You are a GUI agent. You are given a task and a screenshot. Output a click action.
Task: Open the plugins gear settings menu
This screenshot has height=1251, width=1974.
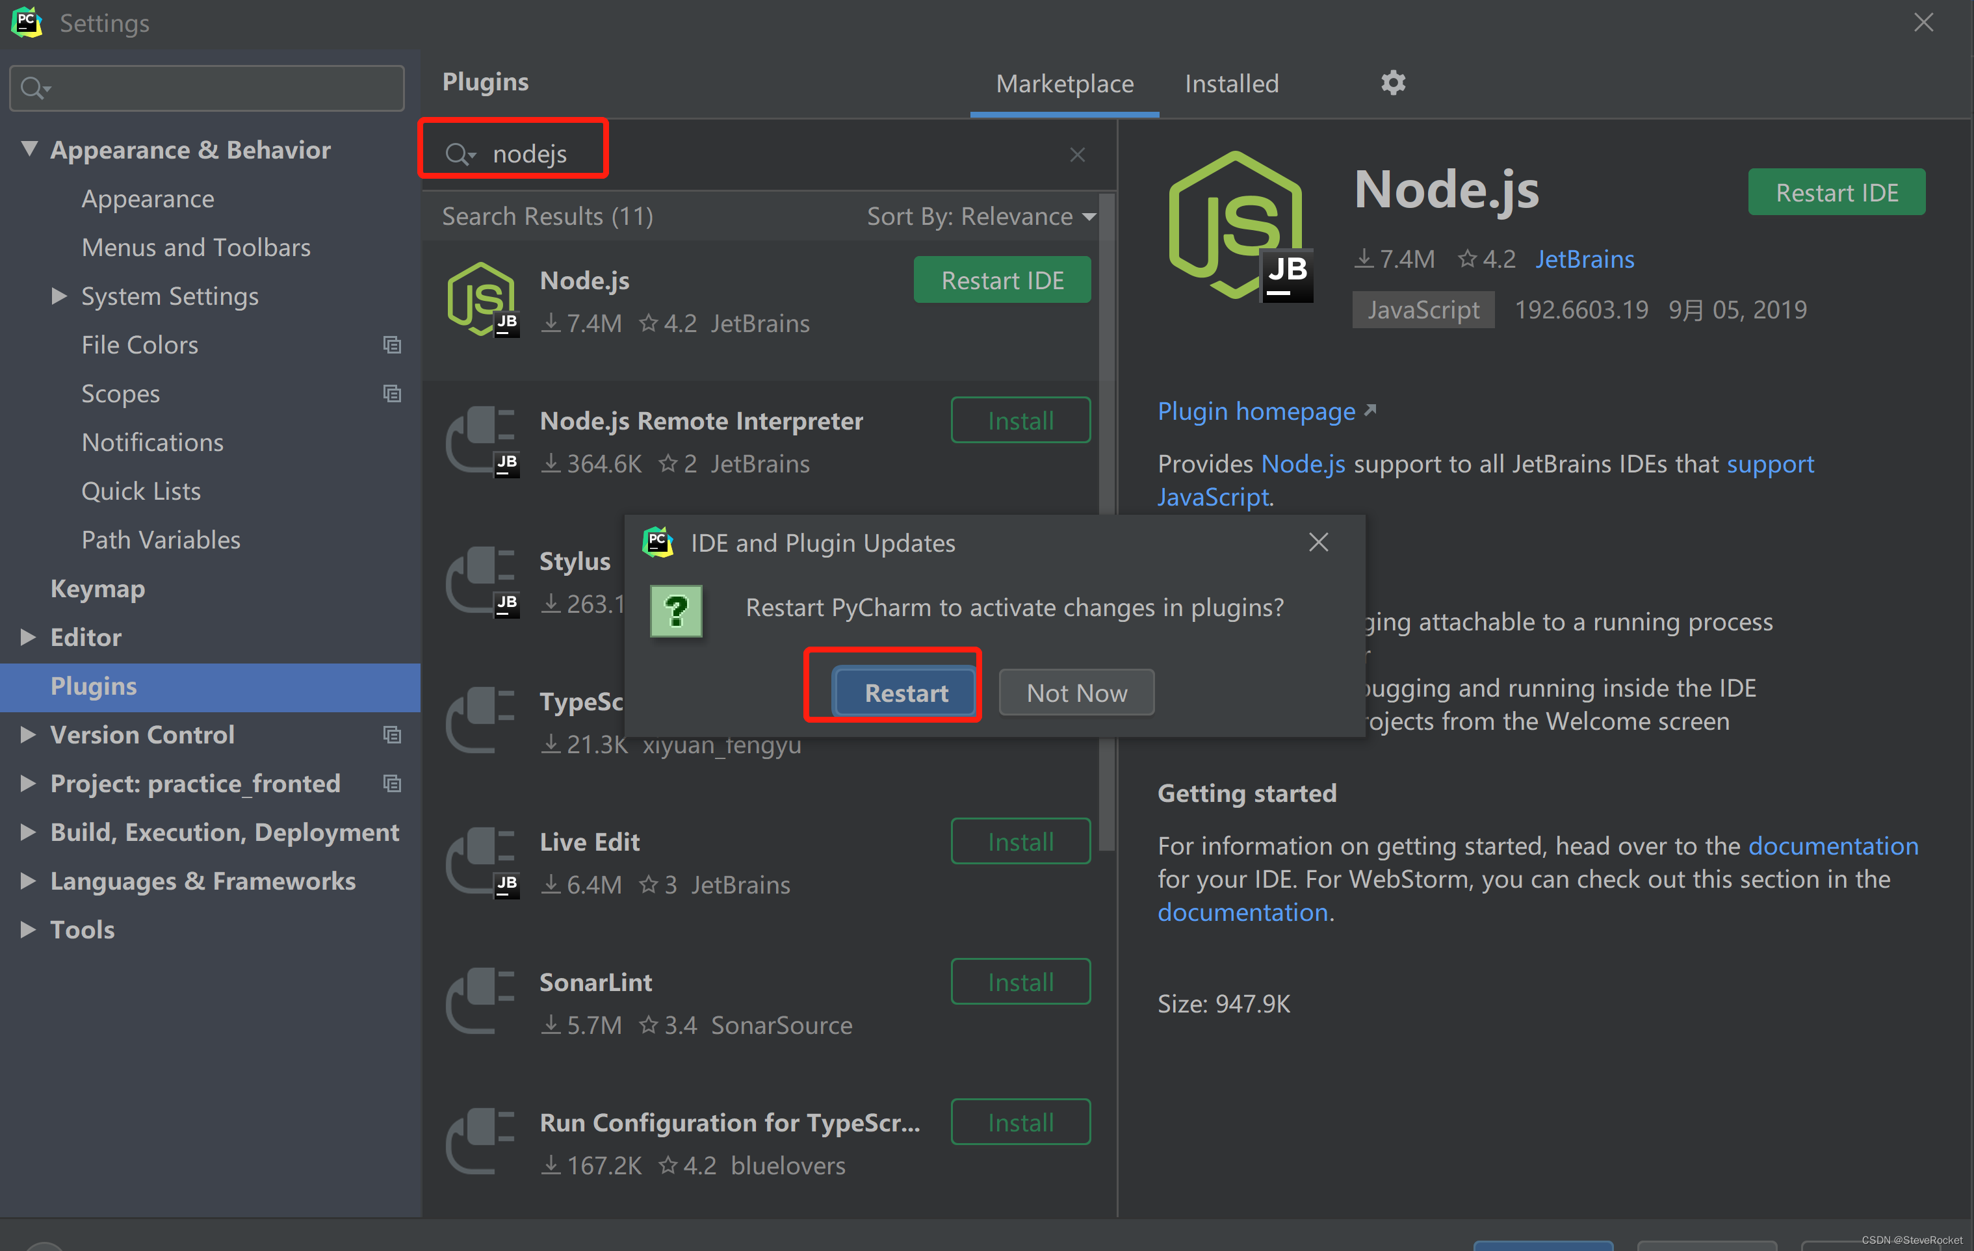pos(1393,83)
